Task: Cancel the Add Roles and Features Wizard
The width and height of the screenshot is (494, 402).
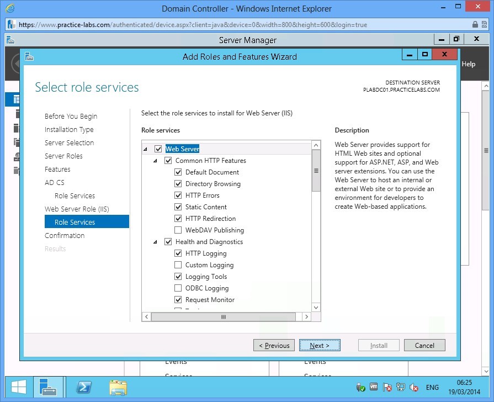Action: coord(424,345)
